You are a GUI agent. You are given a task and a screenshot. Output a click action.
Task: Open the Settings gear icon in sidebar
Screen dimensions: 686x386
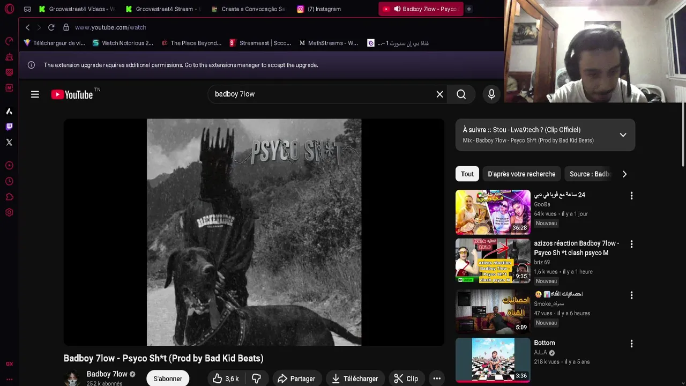coord(9,212)
